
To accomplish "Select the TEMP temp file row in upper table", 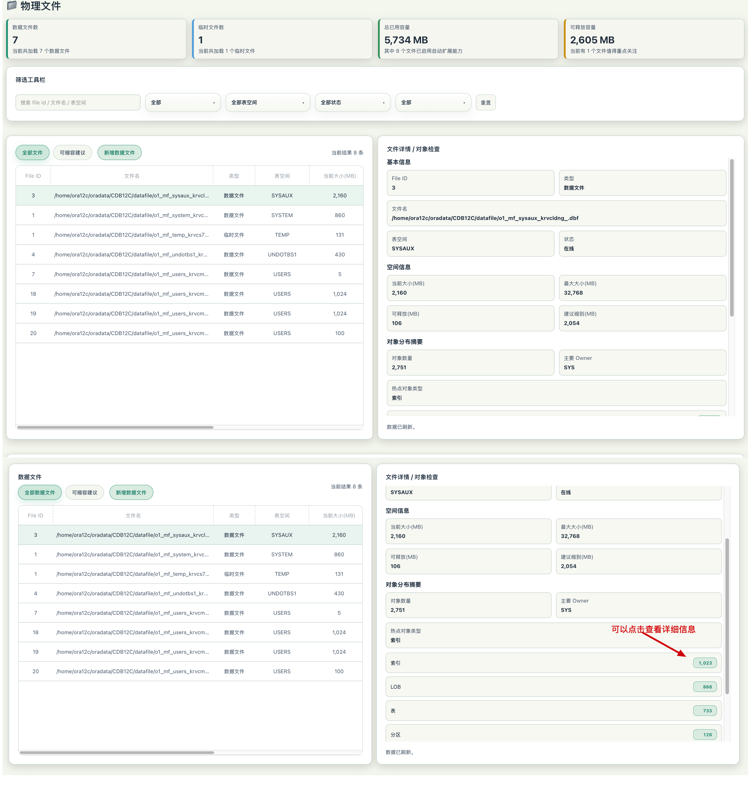I will click(189, 235).
